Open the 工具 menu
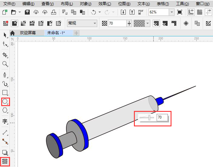 tap(182, 4)
